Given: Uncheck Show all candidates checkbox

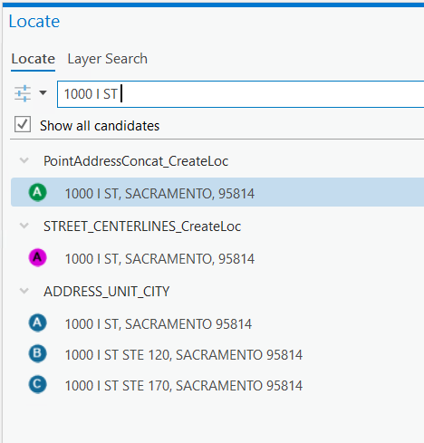Looking at the screenshot, I should (23, 124).
